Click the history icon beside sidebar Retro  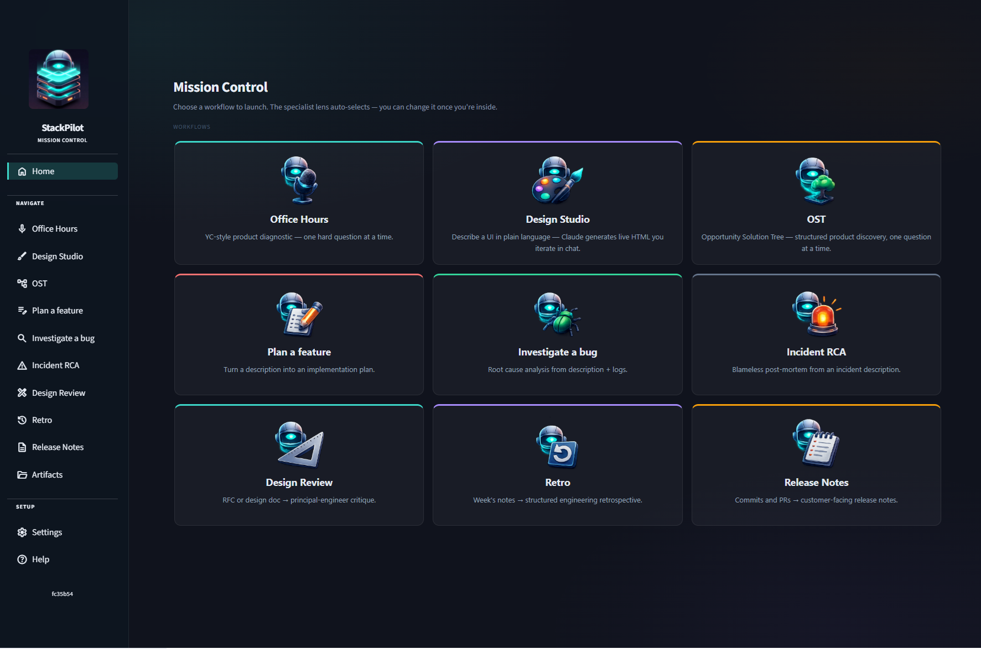click(x=22, y=420)
